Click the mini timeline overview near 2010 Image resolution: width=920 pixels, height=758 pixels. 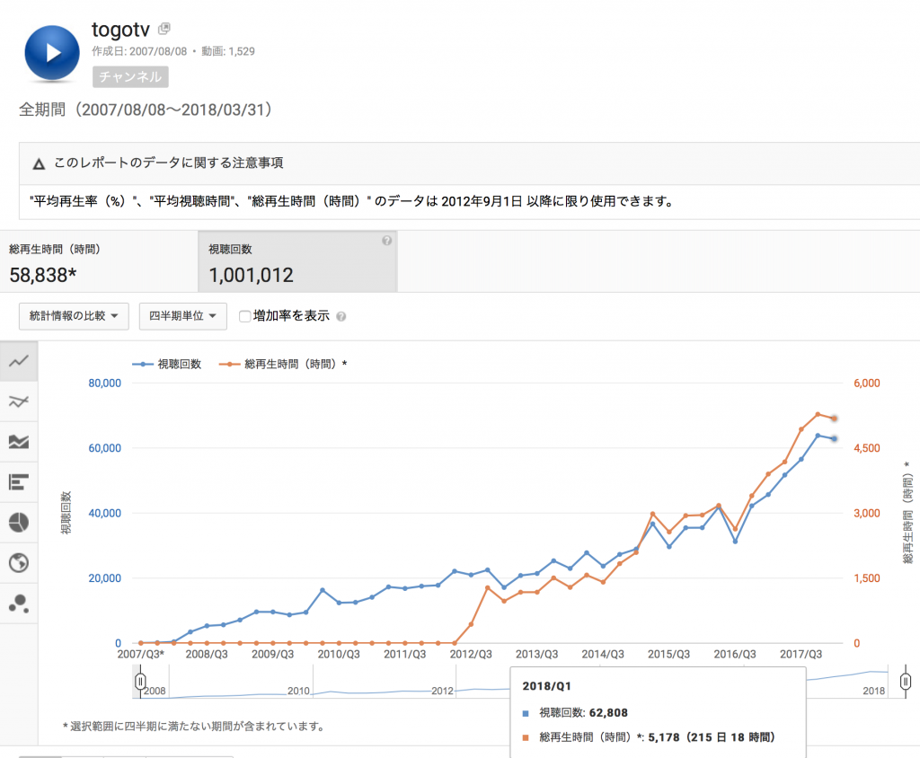click(x=298, y=691)
